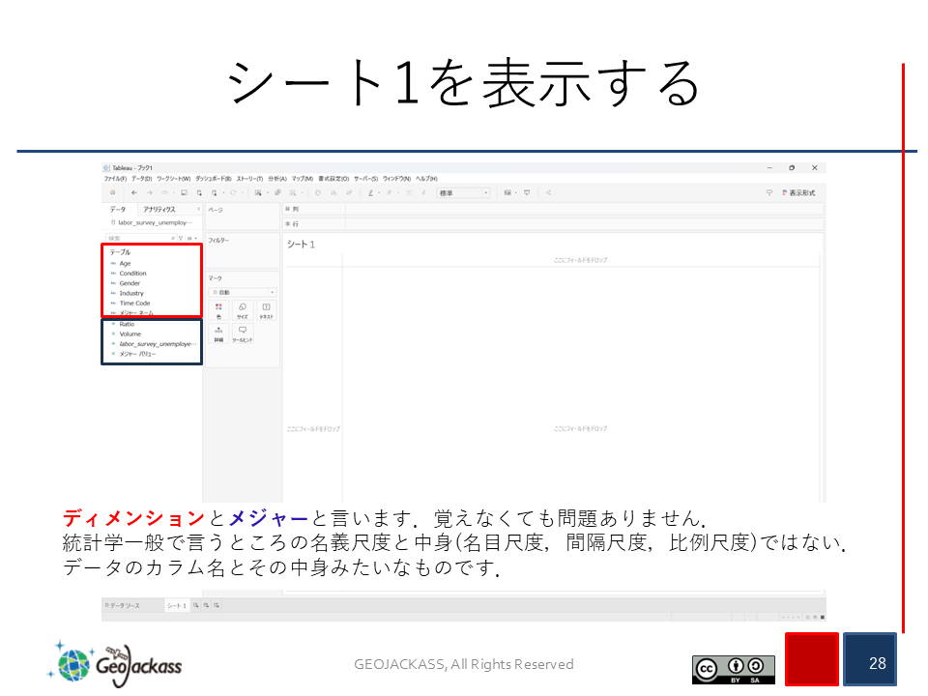This screenshot has height=696, width=928.
Task: Open the 分析(A) menu
Action: point(277,179)
